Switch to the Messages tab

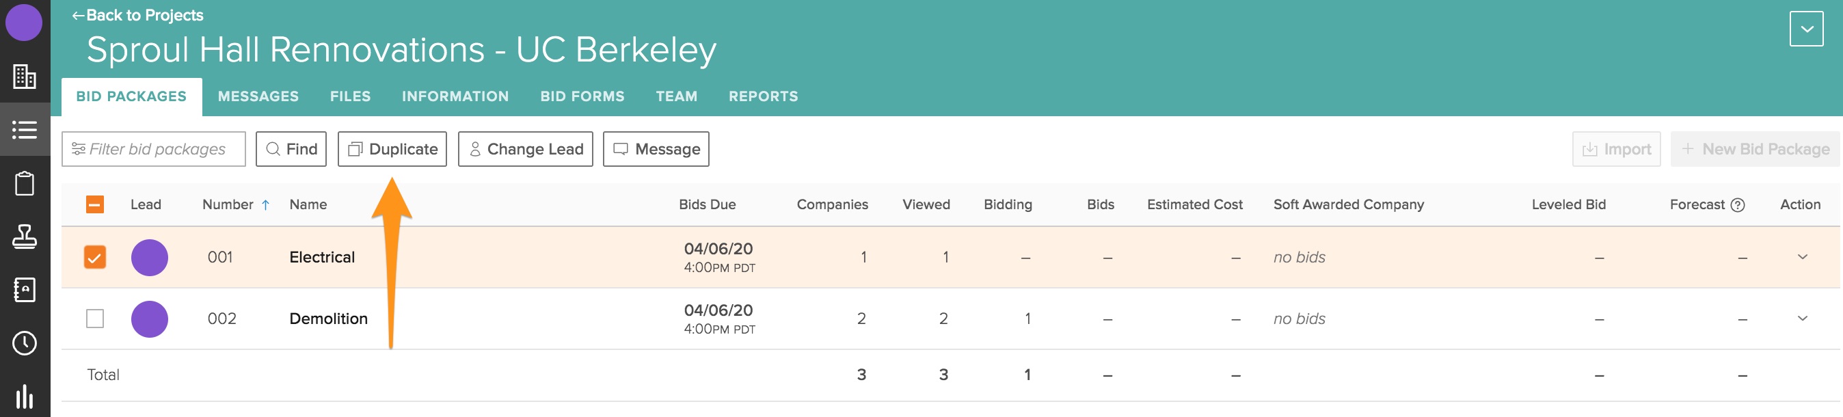coord(258,96)
